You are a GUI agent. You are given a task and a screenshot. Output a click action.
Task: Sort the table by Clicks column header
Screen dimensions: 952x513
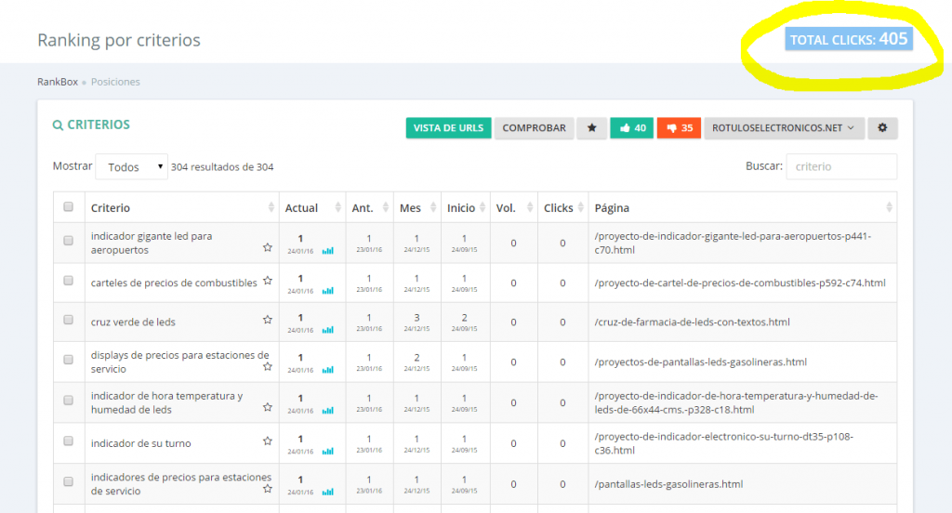[x=562, y=208]
